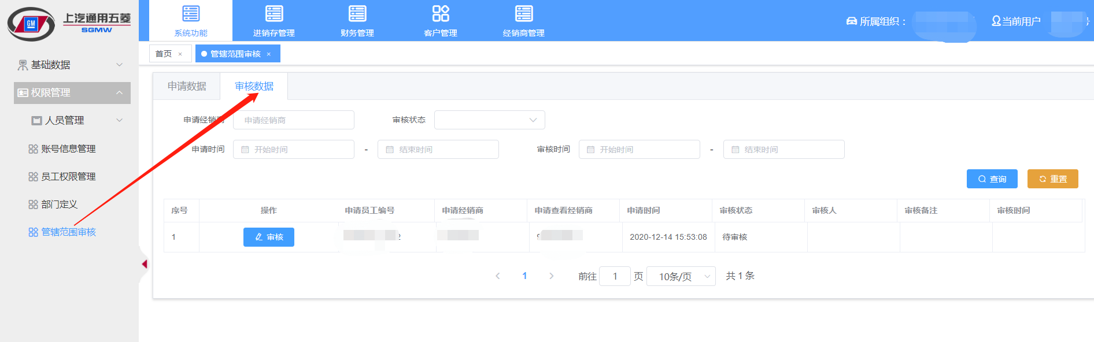Close the 首页 tab
The height and width of the screenshot is (342, 1094).
(x=180, y=54)
